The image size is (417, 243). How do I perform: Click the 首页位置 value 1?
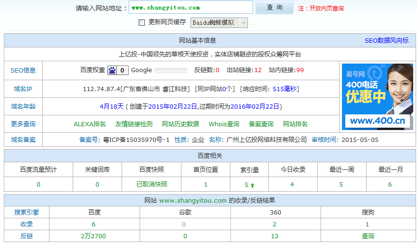(206, 185)
